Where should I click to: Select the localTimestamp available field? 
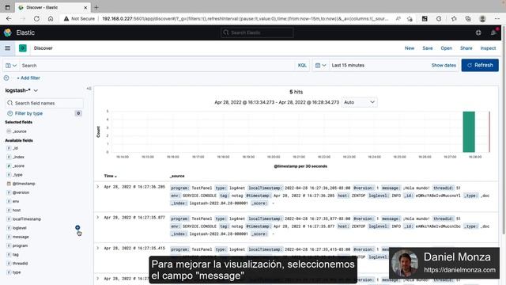tap(26, 219)
